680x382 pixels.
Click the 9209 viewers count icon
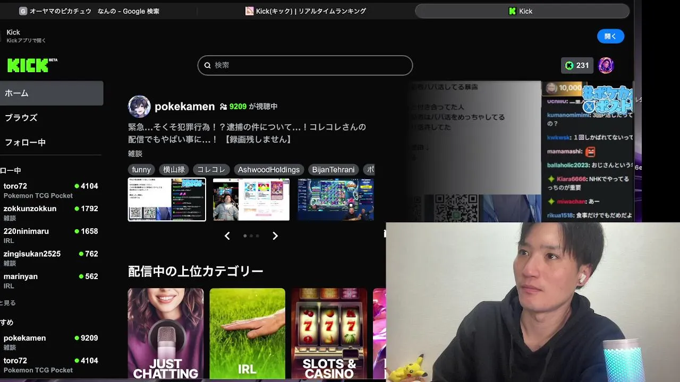click(x=223, y=107)
